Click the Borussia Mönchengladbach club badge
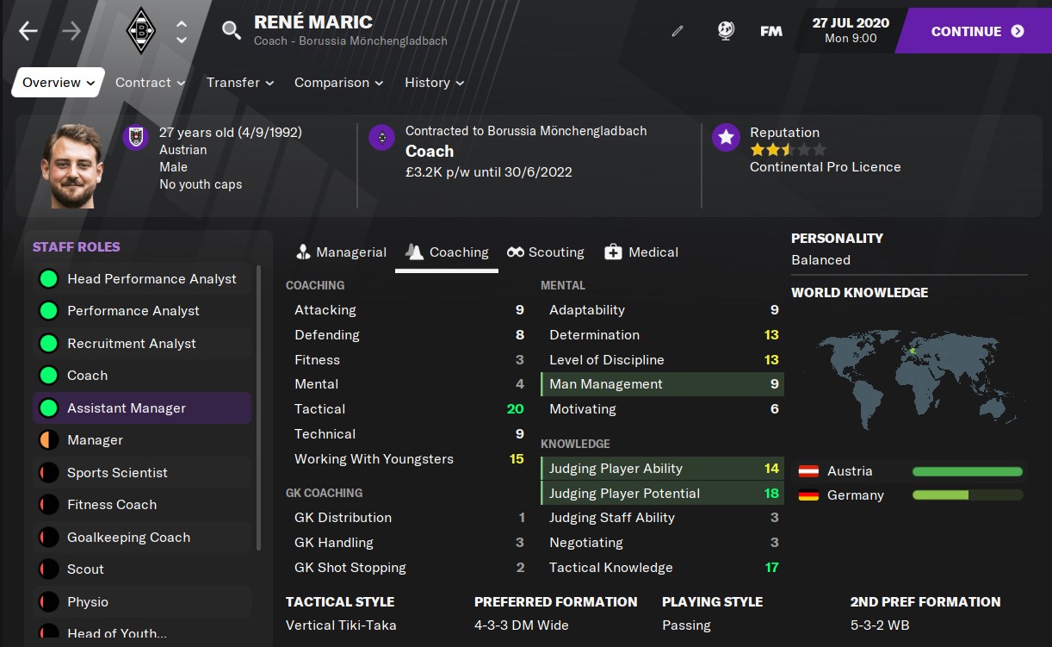The height and width of the screenshot is (647, 1052). coord(140,32)
